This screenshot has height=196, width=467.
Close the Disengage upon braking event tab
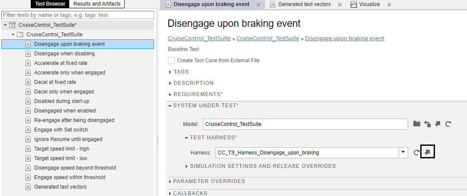point(258,5)
